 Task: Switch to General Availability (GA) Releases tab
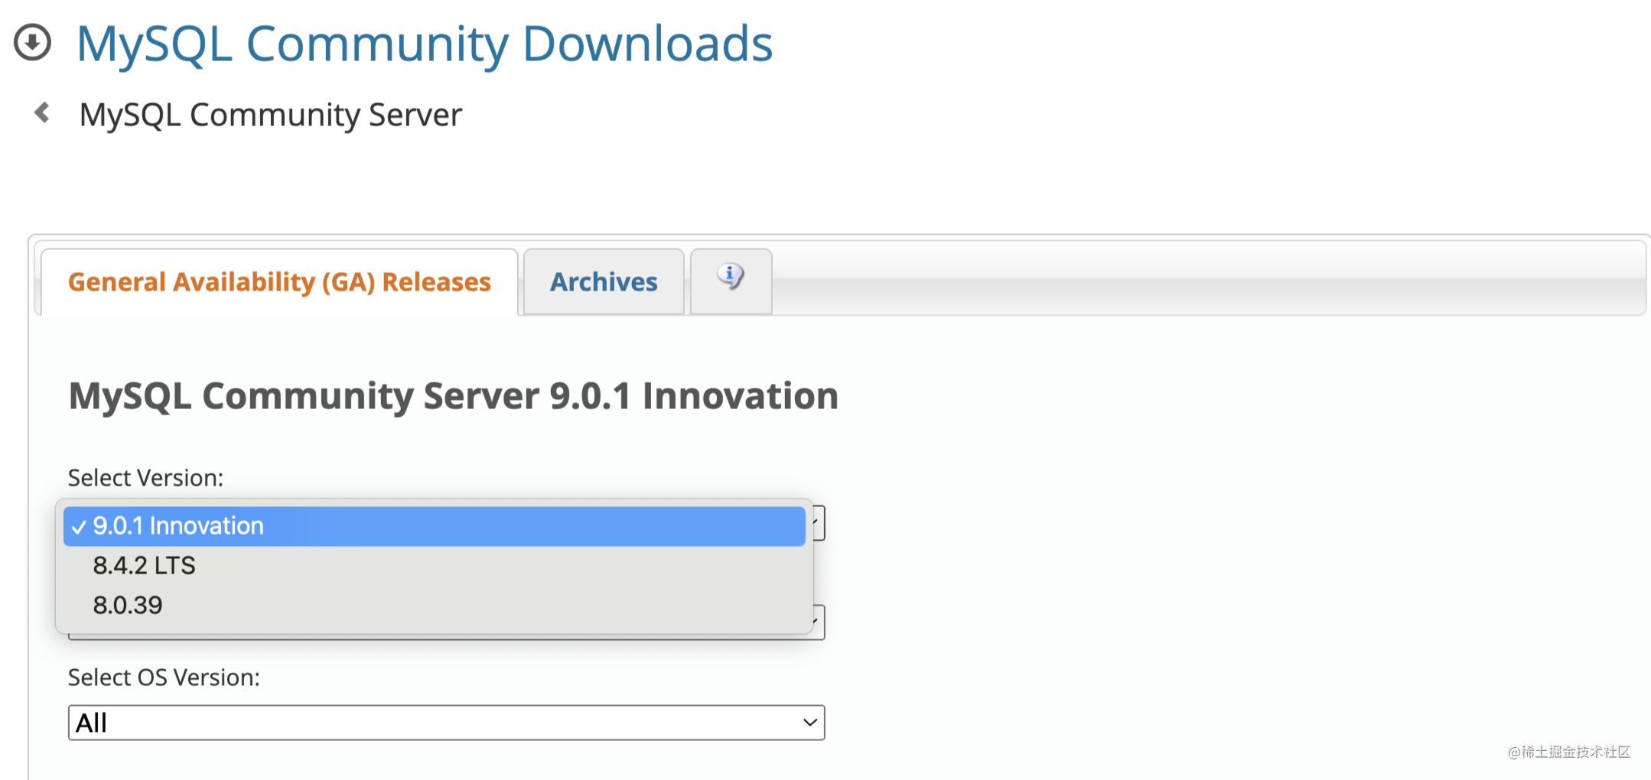(279, 282)
